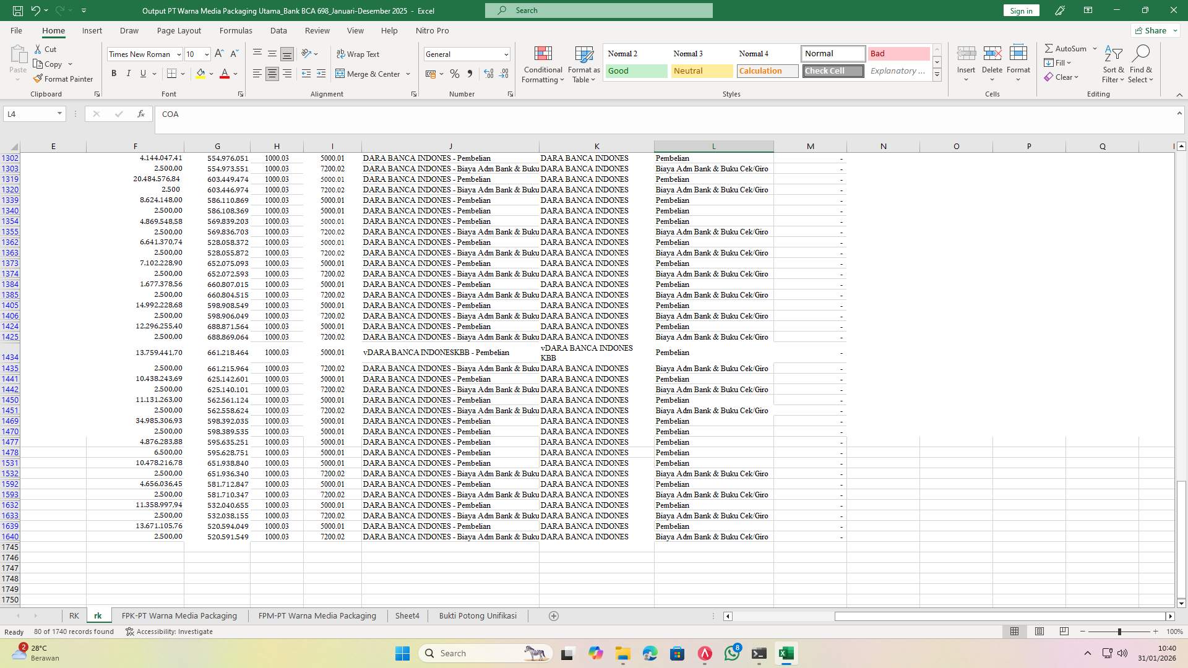1188x668 pixels.
Task: Open the Merge & Center dropdown arrow
Action: (x=407, y=74)
